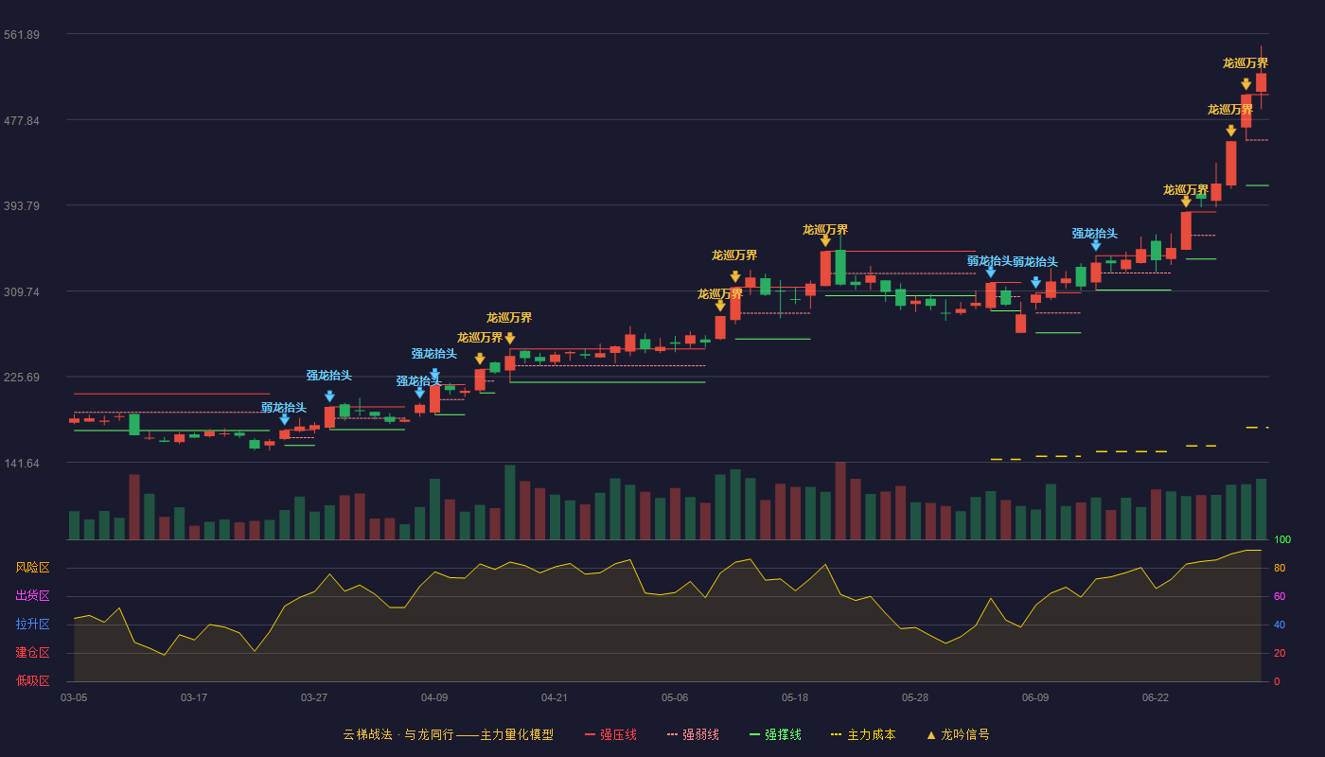Click the 03-05 date label

click(x=74, y=697)
